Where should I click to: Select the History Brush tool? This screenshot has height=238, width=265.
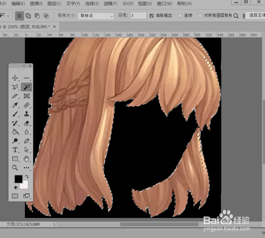[x=15, y=123]
